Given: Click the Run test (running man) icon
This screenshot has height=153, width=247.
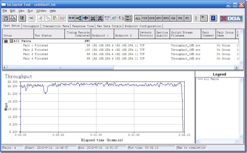Looking at the screenshot, I should [22, 18].
